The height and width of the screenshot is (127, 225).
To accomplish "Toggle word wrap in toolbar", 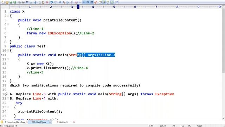I will (84, 2).
